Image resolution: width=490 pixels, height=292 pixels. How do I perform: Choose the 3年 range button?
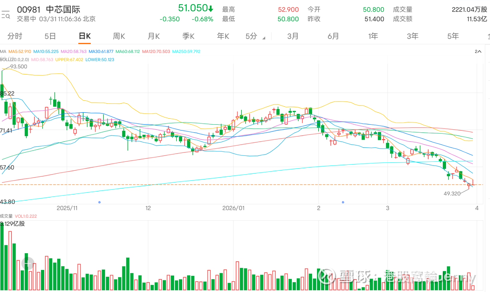(413, 36)
